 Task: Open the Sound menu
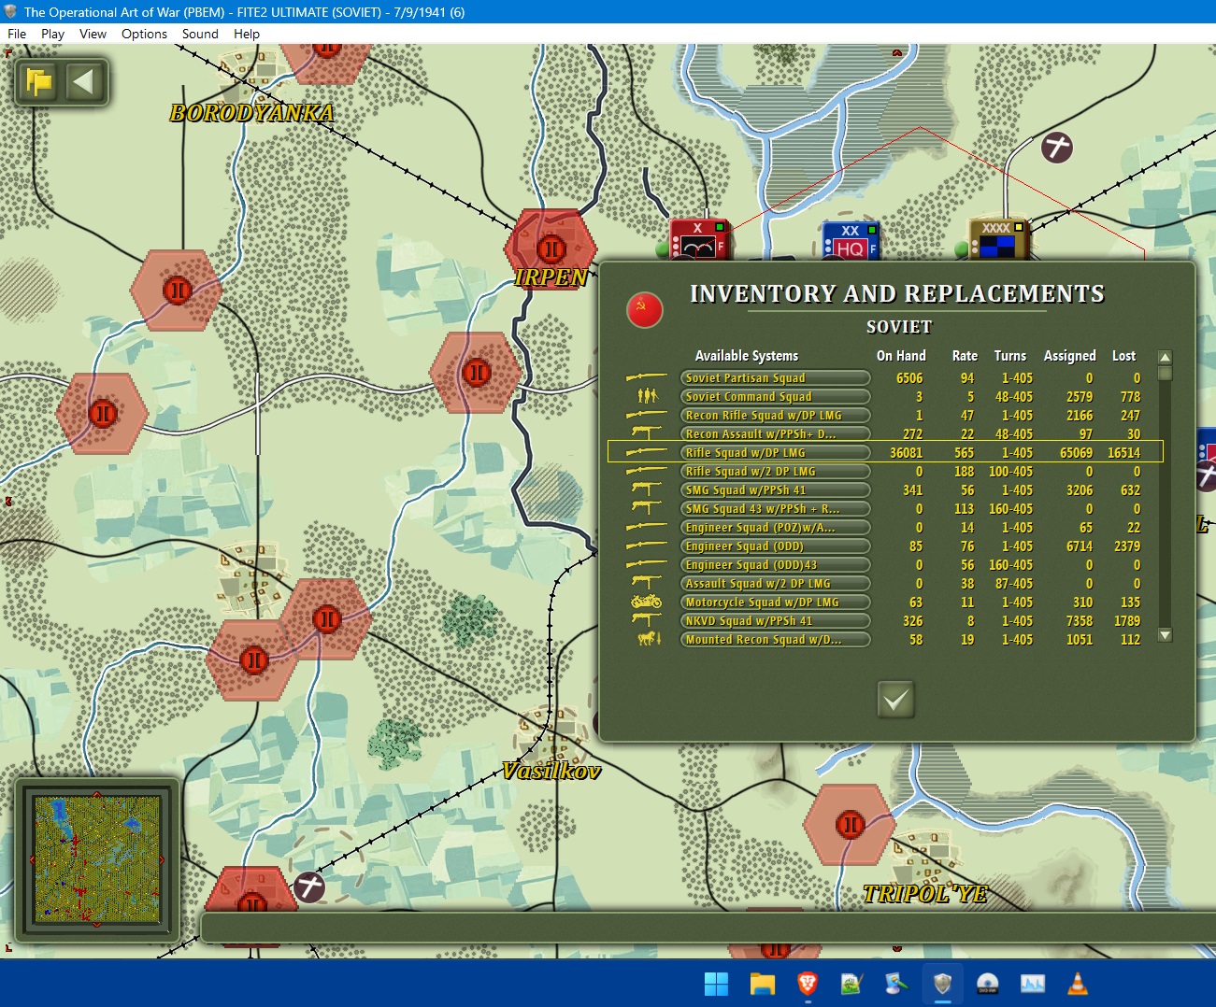(200, 34)
